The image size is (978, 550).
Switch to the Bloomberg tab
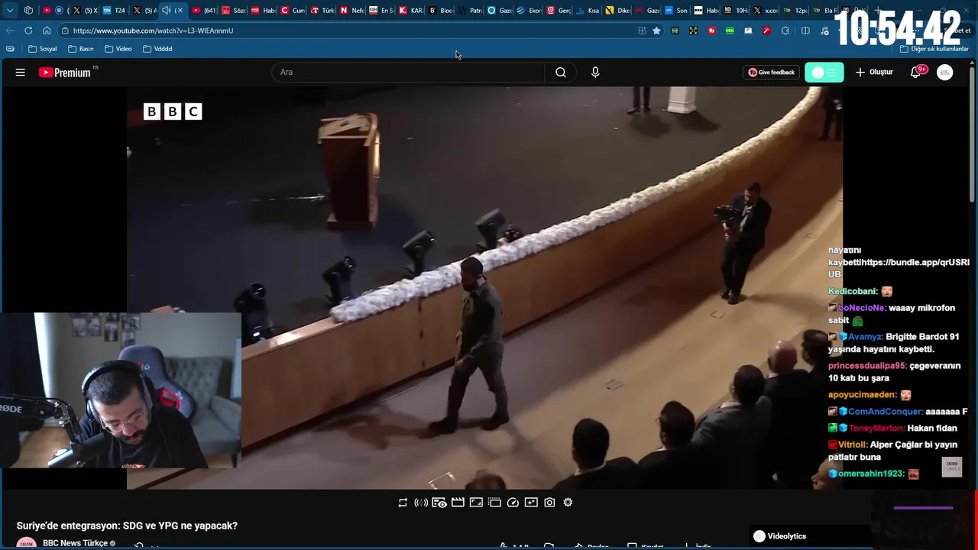pyautogui.click(x=441, y=10)
